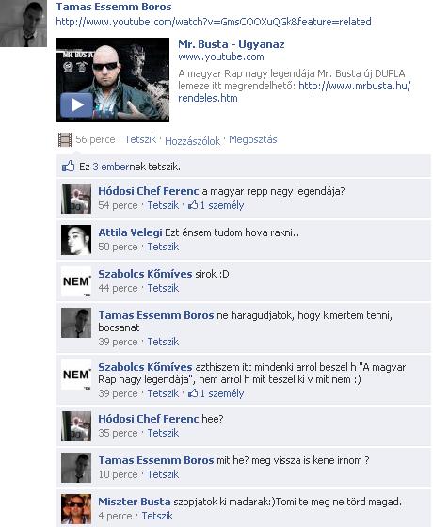Open Miszter Busta's avatar picture
This screenshot has height=527, width=433.
76,509
